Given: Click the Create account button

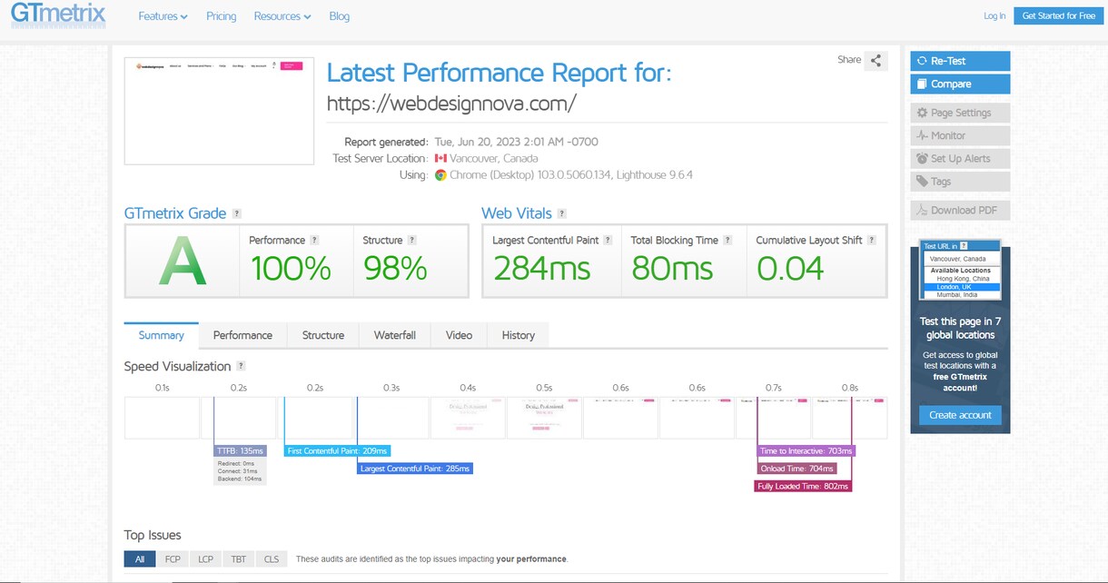Looking at the screenshot, I should click(x=960, y=415).
